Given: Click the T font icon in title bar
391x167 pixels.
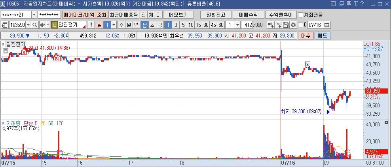Looking at the screenshot, I should click(356, 4).
